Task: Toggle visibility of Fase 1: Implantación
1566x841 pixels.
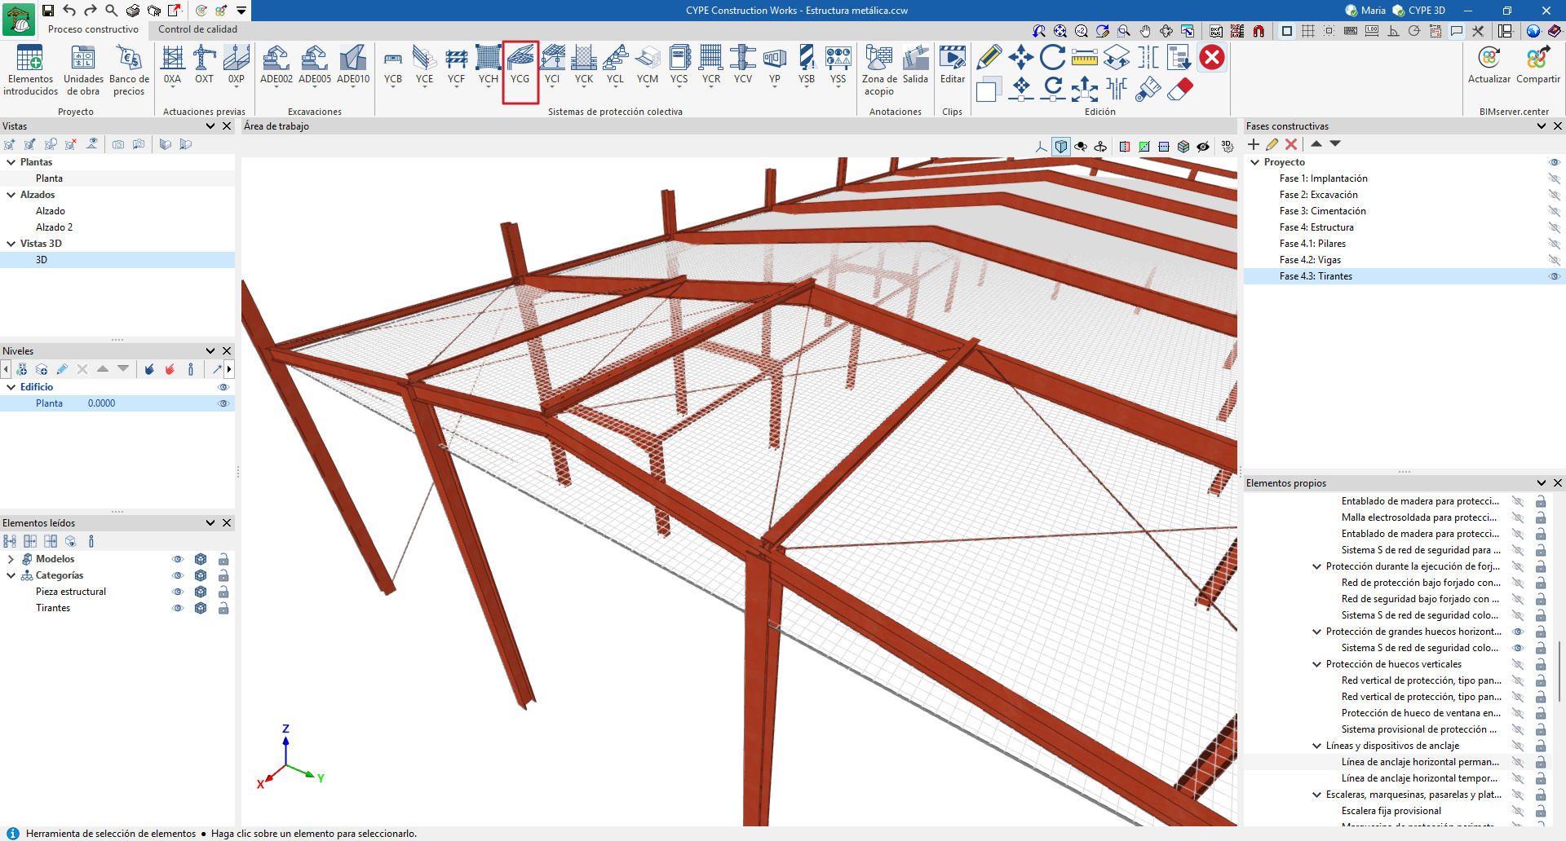Action: pyautogui.click(x=1554, y=178)
